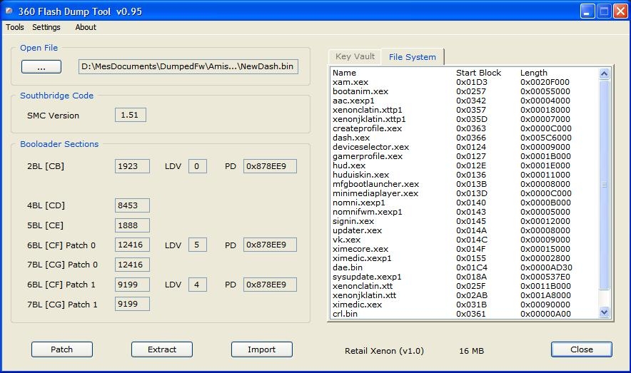This screenshot has height=373, width=631.
Task: Minimize the Flash Dump Tool window
Action: pyautogui.click(x=587, y=11)
